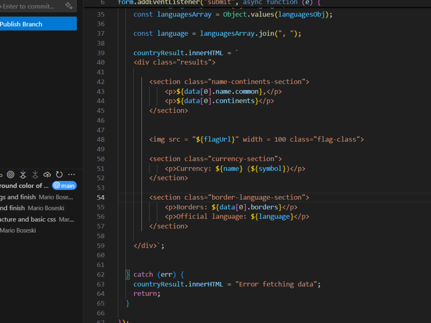
Task: Click the 'catch' keyword on line 62
Action: click(x=143, y=275)
